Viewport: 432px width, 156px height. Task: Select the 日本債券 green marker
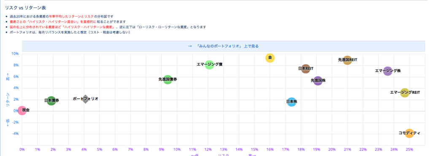coord(51,100)
